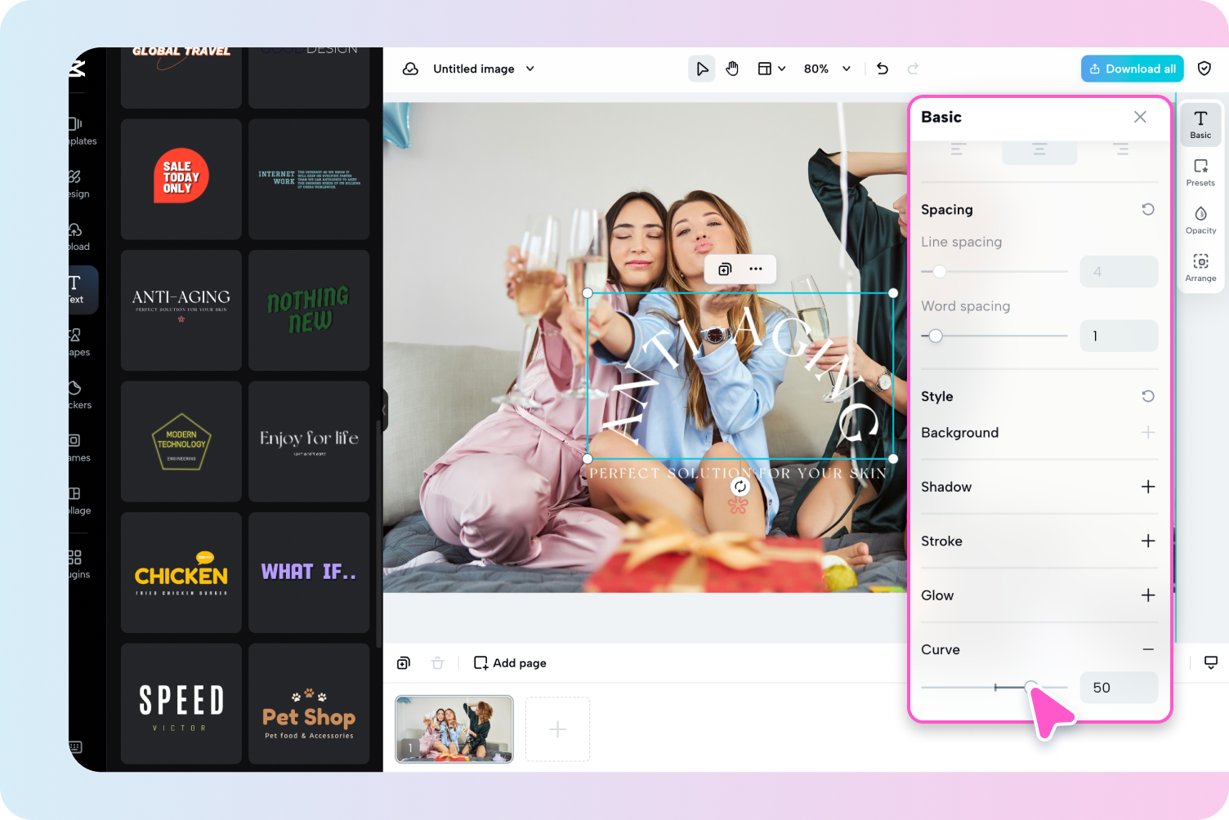Open the layout resize dropdown

pyautogui.click(x=771, y=69)
